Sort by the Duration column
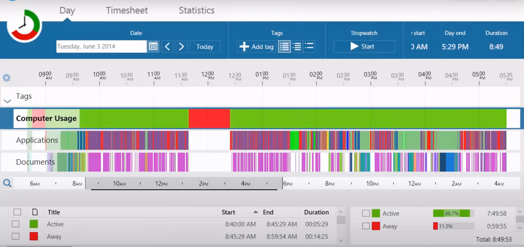 click(316, 212)
